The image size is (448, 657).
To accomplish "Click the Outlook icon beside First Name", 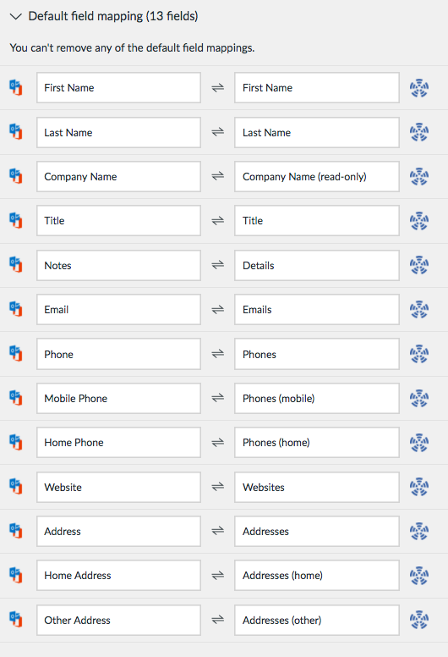I will (16, 87).
